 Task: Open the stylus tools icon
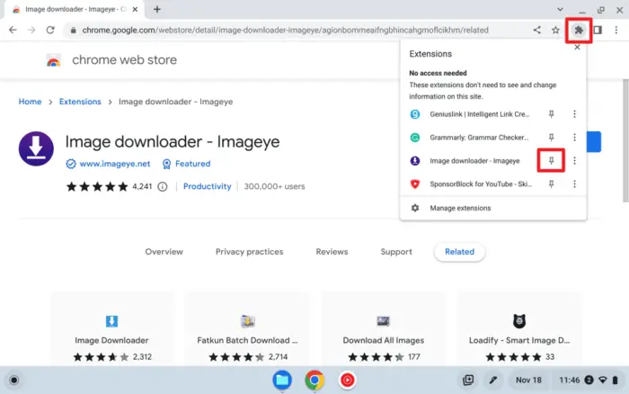(x=493, y=380)
